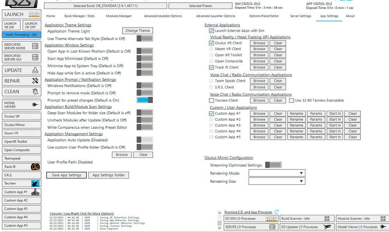The height and width of the screenshot is (232, 389).
Task: Click the Oculus VR sidebar indicator
Action: (35, 116)
